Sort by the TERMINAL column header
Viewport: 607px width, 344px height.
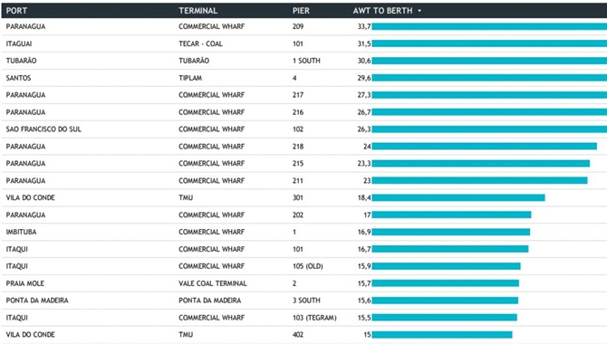pyautogui.click(x=198, y=11)
